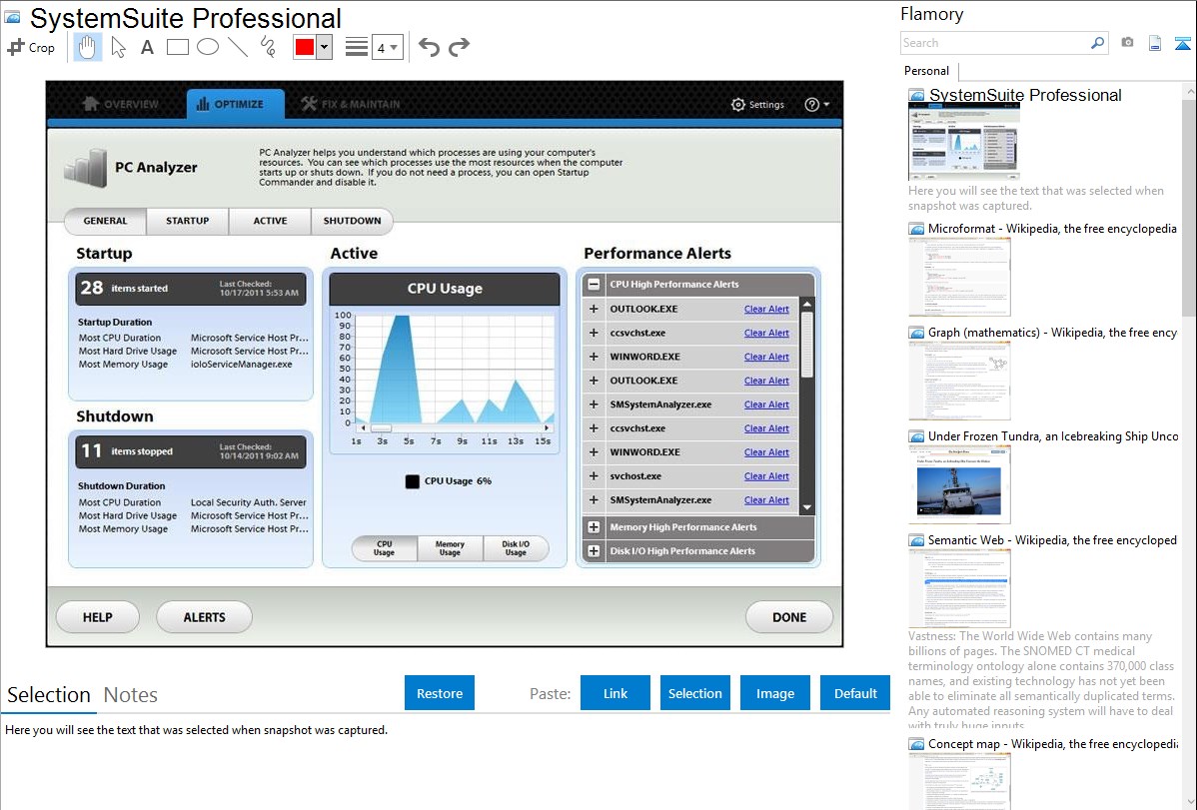This screenshot has width=1197, height=810.
Task: Click the OVERVIEW tab in the screenshot
Action: pyautogui.click(x=121, y=104)
